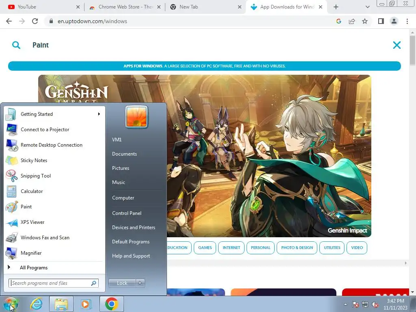The image size is (416, 312).
Task: Open Music library
Action: (x=119, y=182)
